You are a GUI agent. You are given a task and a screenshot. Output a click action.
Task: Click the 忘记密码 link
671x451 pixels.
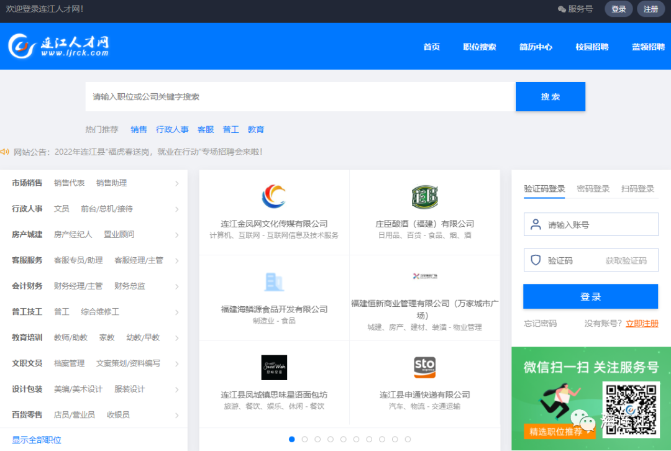click(540, 324)
